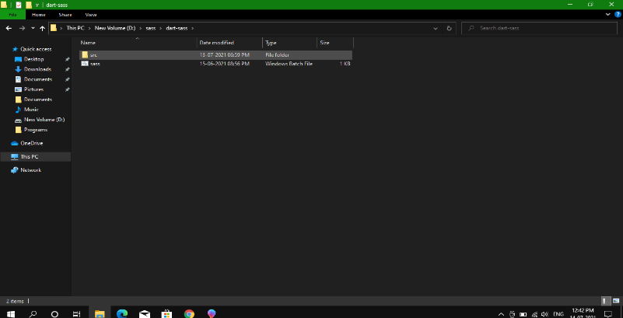Image resolution: width=623 pixels, height=318 pixels.
Task: Show hidden system tray icons
Action: (501, 314)
